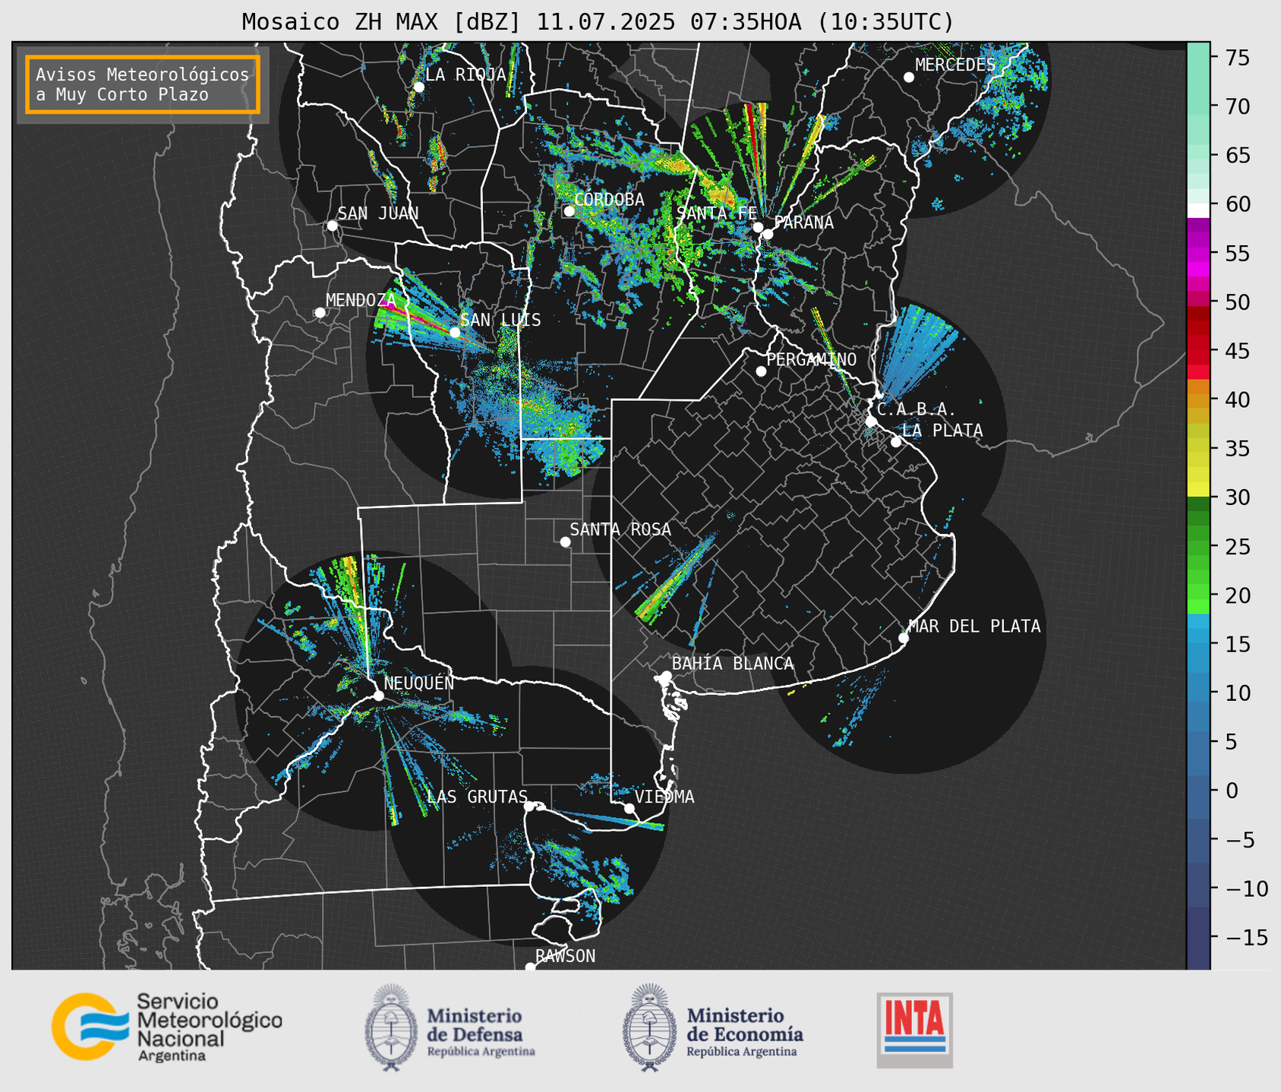The width and height of the screenshot is (1281, 1092).
Task: Click the white 60 dBZ color band
Action: (x=1198, y=210)
